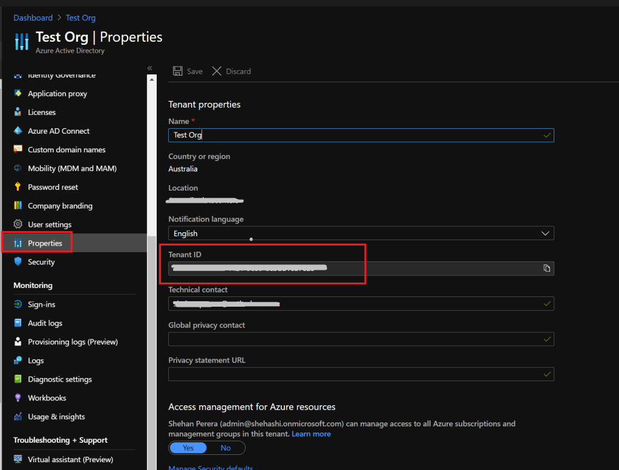
Task: Open Custom domain names menu item
Action: pos(67,149)
